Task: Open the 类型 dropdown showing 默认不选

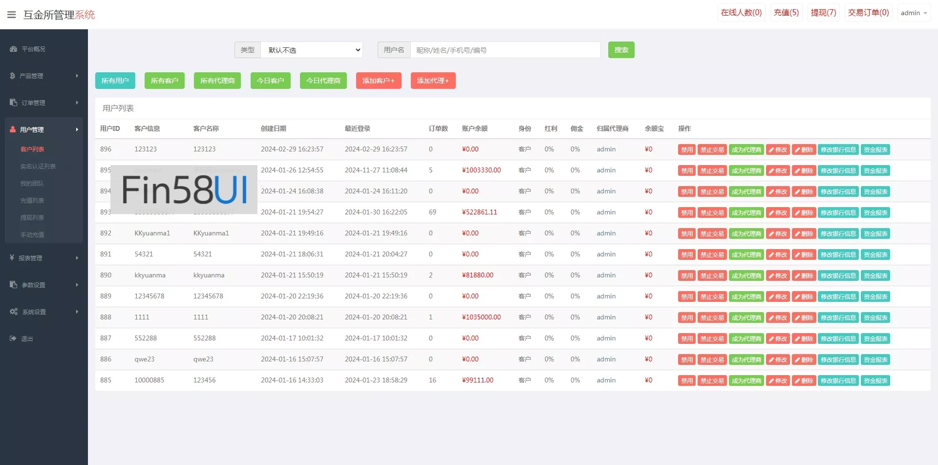Action: pos(312,50)
